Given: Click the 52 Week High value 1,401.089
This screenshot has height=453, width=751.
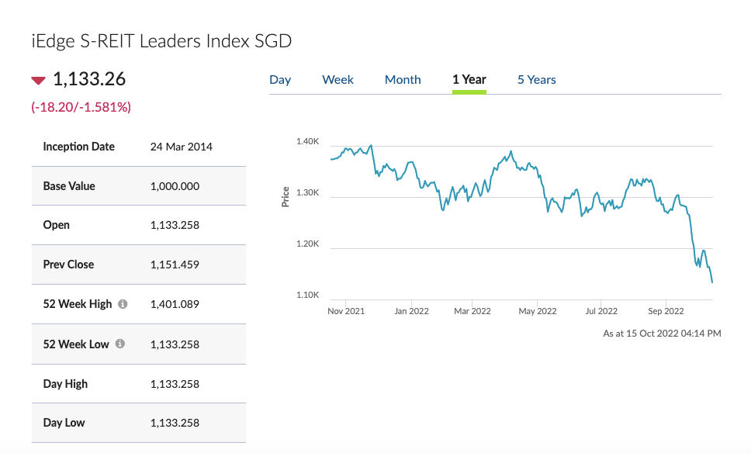Looking at the screenshot, I should 175,304.
